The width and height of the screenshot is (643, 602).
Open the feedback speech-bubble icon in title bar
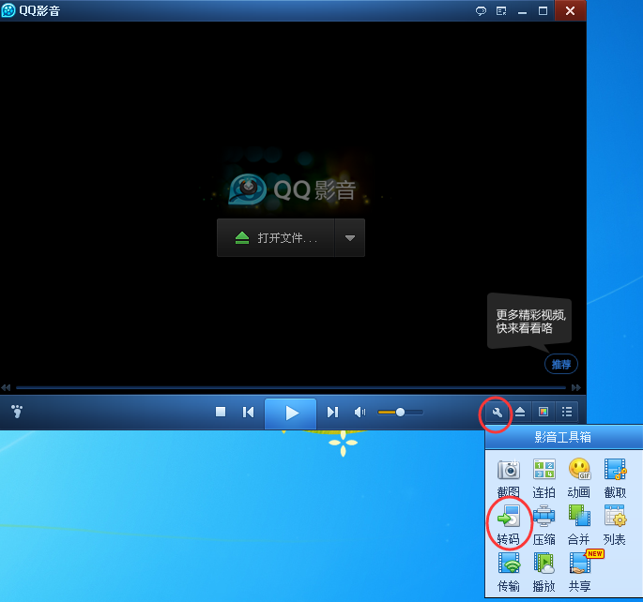(x=481, y=11)
